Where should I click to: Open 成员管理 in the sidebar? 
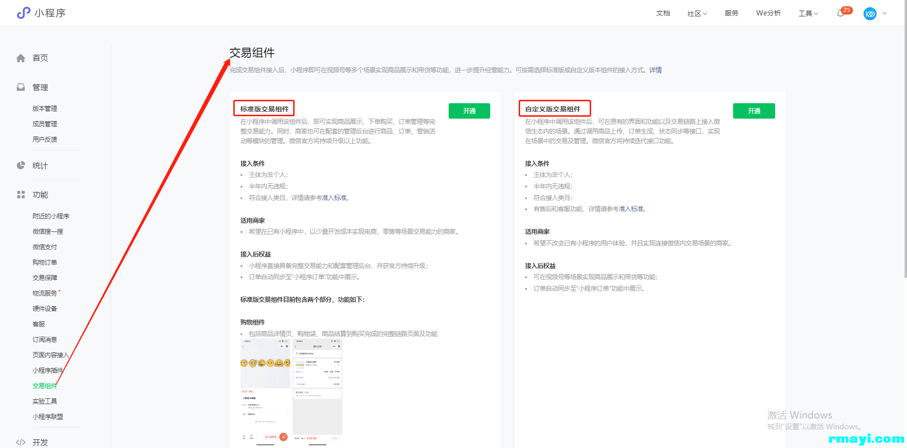45,124
